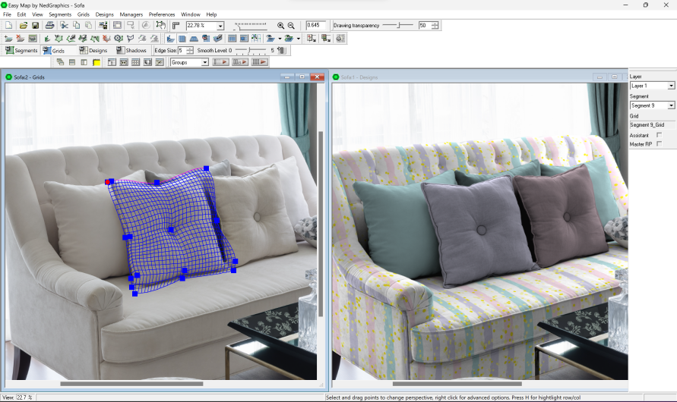Click the yellow highlight icon in grid toolbar

[x=96, y=62]
